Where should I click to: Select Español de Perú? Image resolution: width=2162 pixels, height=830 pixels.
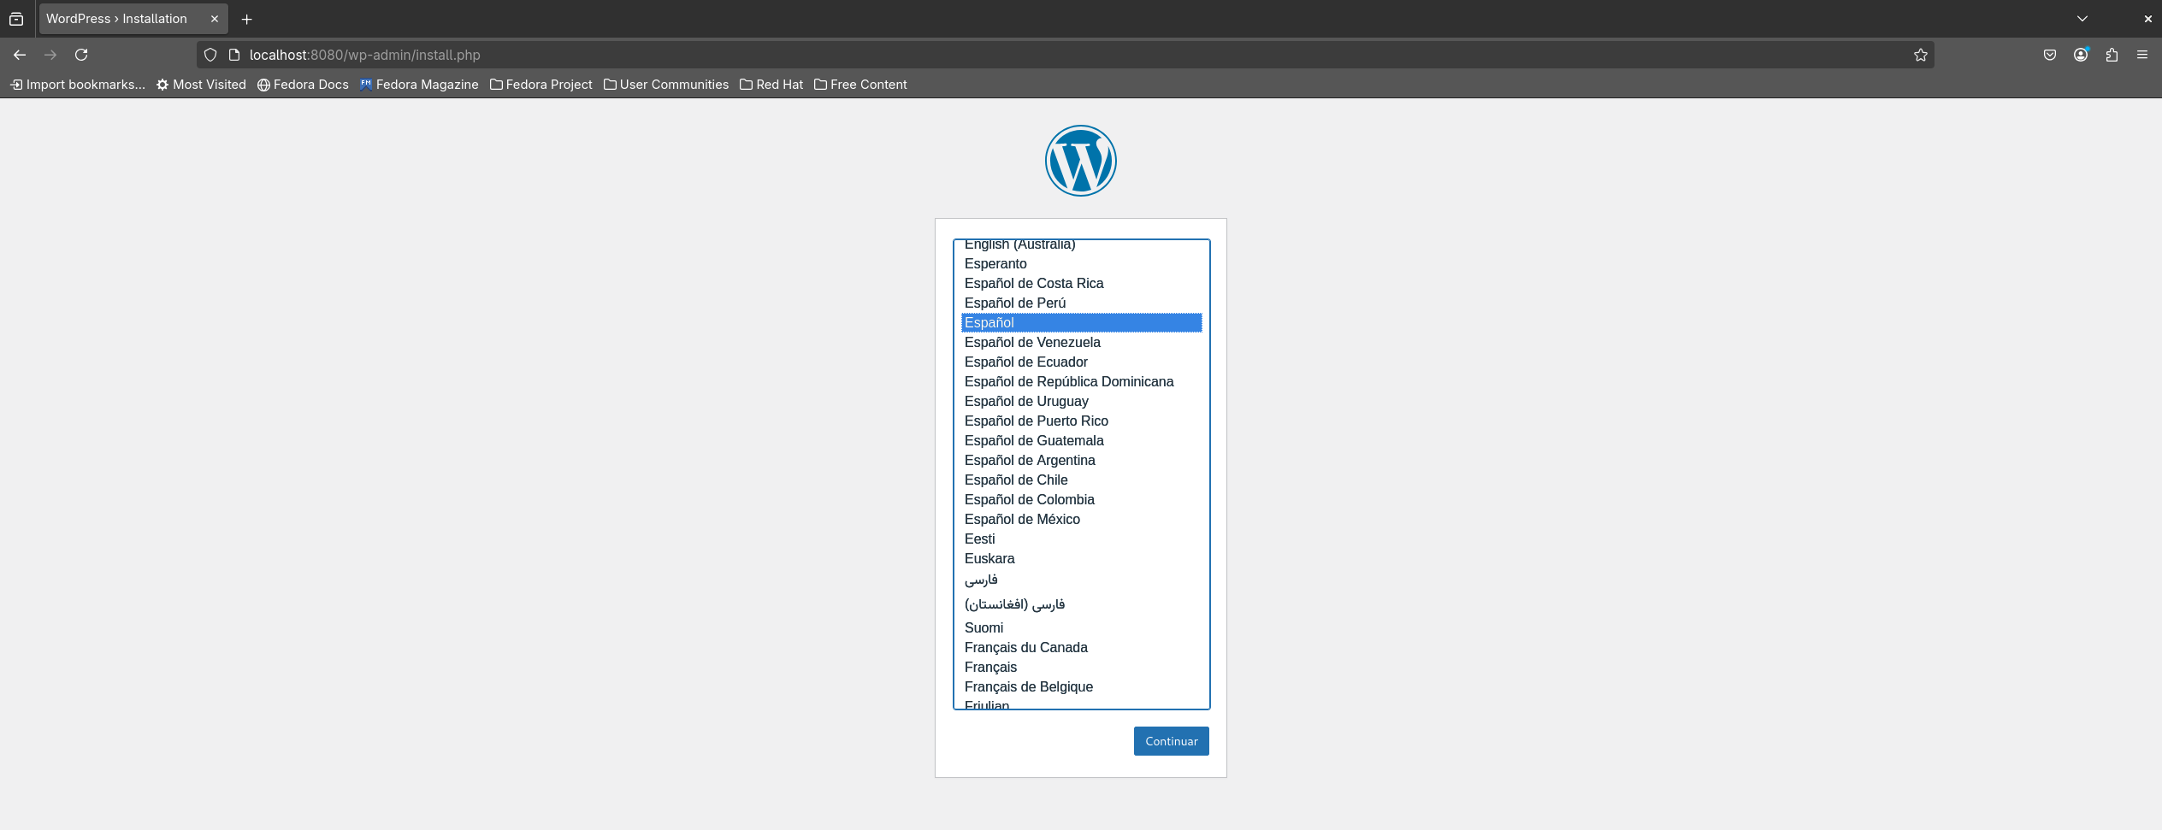pos(1081,303)
